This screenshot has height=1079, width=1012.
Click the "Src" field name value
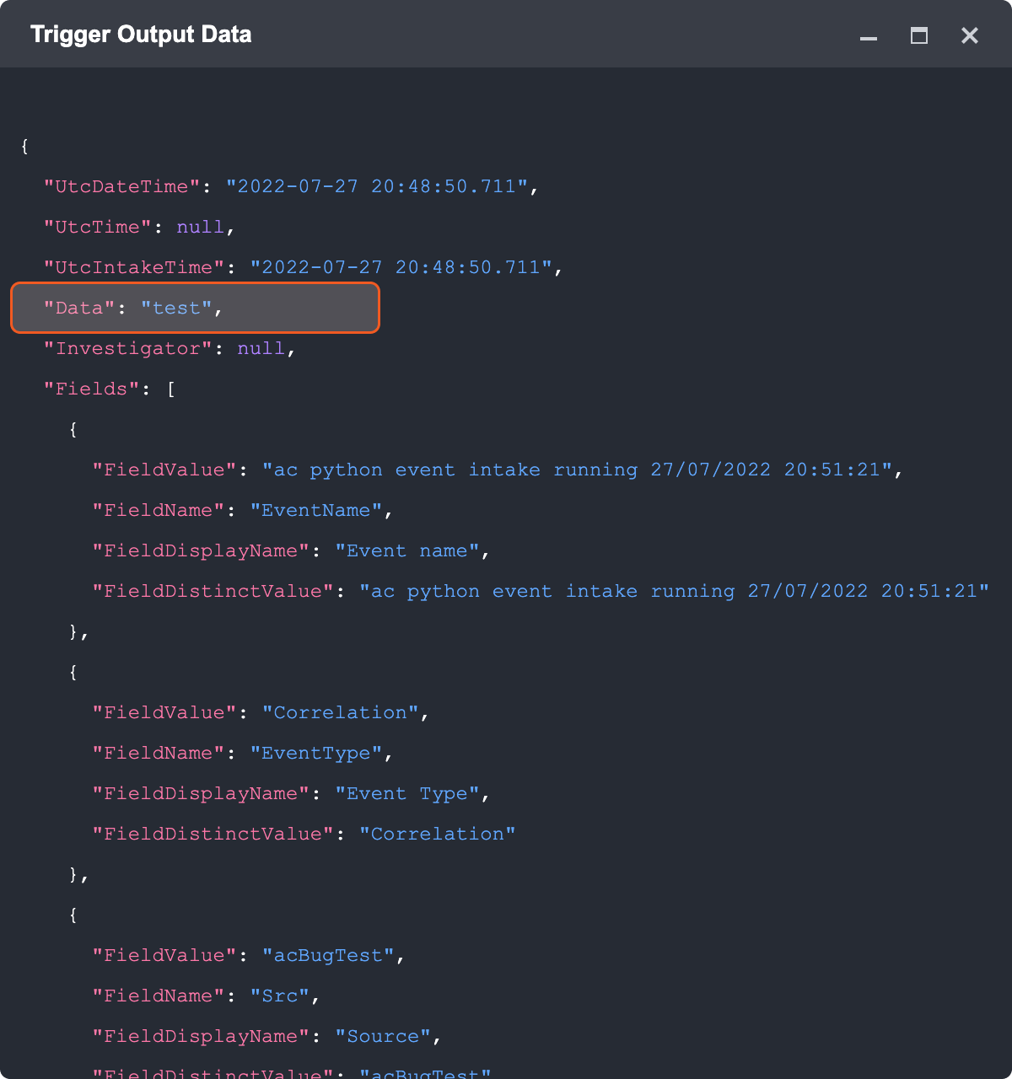tap(280, 996)
